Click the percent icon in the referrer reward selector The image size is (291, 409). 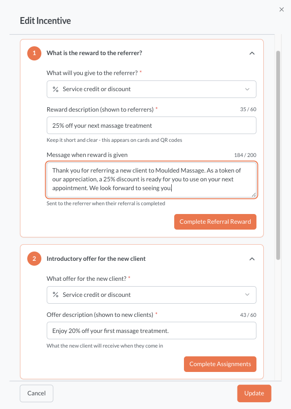[55, 89]
